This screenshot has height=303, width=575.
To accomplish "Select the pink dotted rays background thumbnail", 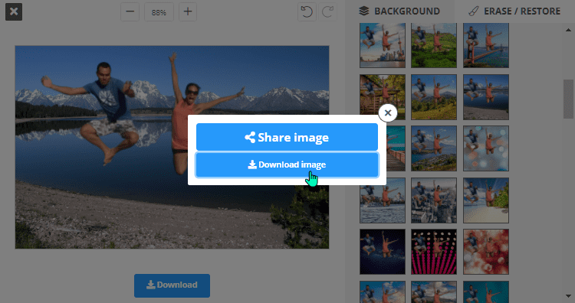I will (434, 252).
